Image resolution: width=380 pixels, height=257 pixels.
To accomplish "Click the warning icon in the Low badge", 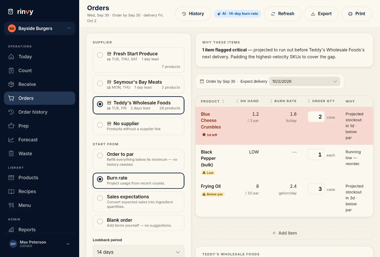I will point(204,173).
